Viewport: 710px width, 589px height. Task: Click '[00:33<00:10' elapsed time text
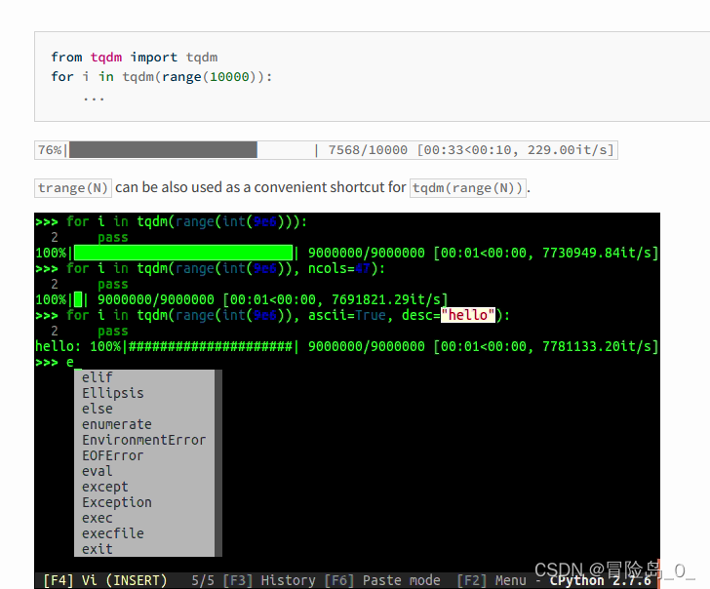point(467,150)
